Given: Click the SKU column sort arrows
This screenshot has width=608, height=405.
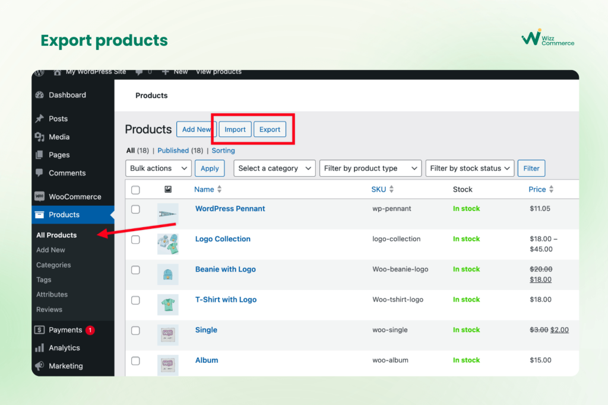Looking at the screenshot, I should [391, 189].
